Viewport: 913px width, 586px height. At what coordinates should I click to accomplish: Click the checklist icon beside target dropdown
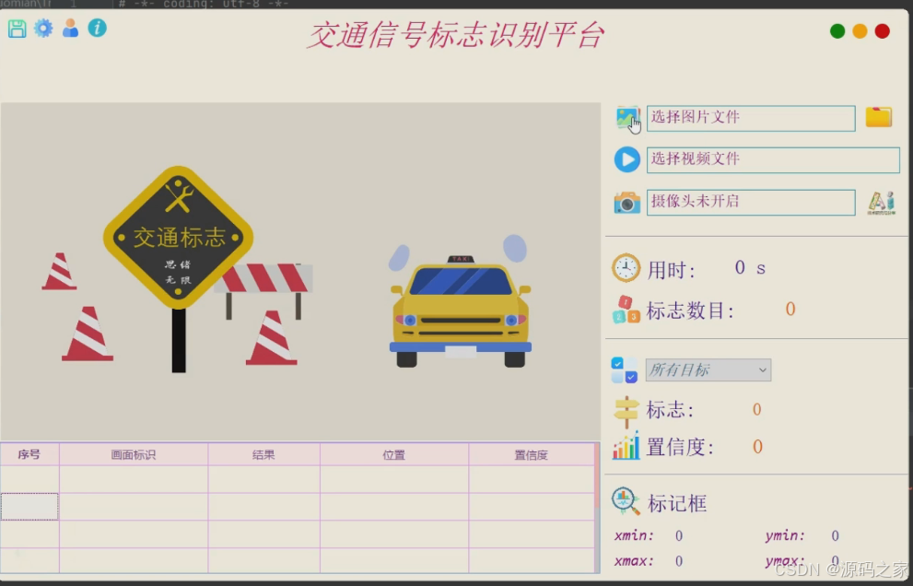pyautogui.click(x=625, y=370)
